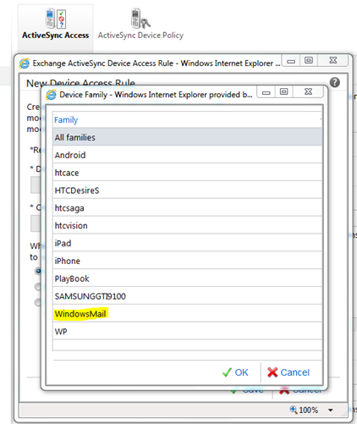This screenshot has width=357, height=424.
Task: Select the All families row
Action: click(187, 137)
